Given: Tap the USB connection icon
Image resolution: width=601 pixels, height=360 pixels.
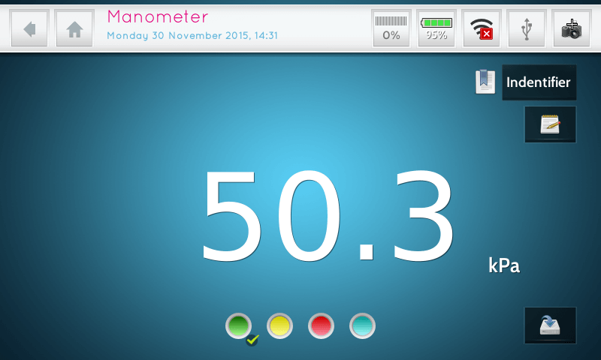Looking at the screenshot, I should (527, 28).
